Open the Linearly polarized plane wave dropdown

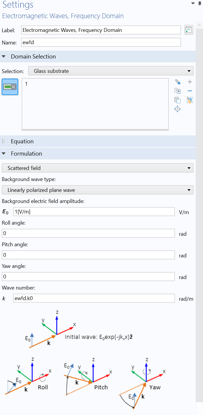coord(97,190)
